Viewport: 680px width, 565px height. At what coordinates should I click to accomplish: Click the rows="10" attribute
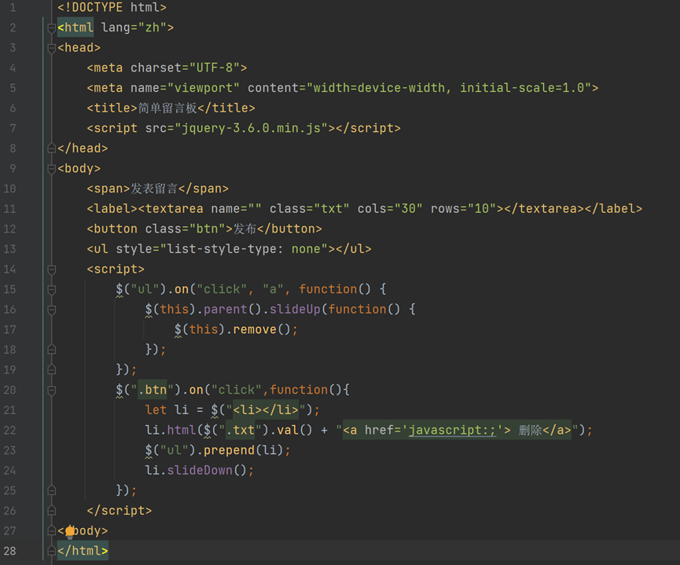click(463, 208)
